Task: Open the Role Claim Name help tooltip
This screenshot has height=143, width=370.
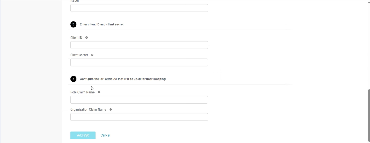Action: click(99, 92)
